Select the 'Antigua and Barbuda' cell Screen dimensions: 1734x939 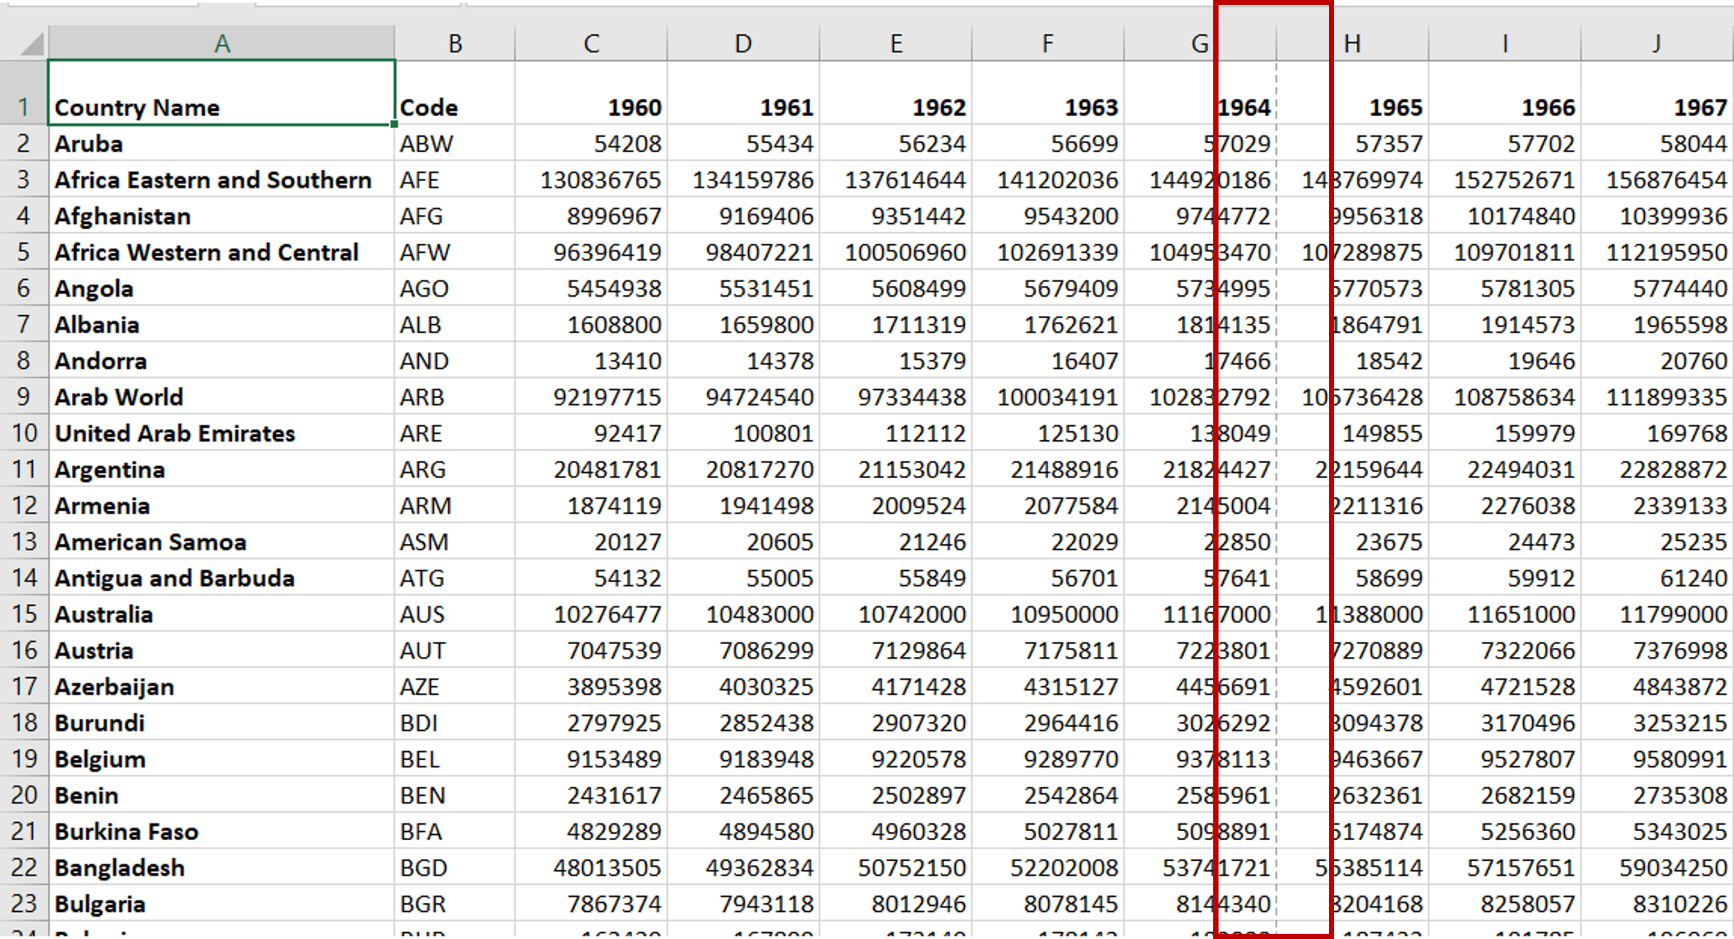point(221,577)
